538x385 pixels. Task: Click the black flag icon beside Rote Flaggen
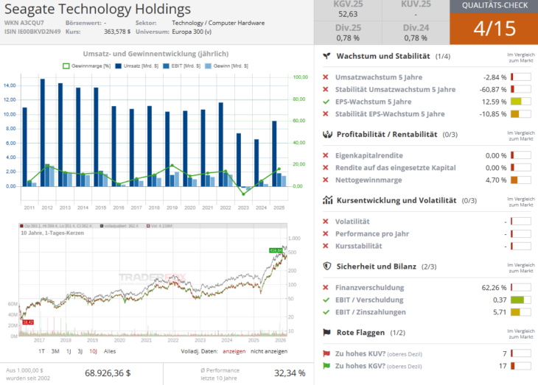coord(326,332)
